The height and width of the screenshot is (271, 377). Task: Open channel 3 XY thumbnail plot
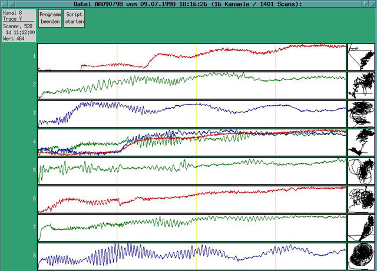click(361, 114)
